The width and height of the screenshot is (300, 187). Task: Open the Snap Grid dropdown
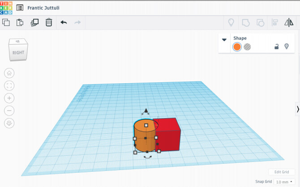tap(284, 182)
